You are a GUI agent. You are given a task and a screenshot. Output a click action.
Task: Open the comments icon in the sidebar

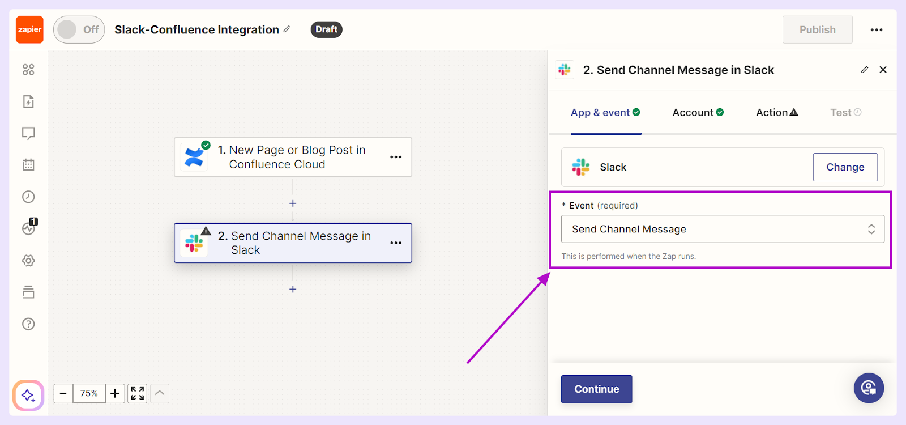[28, 133]
